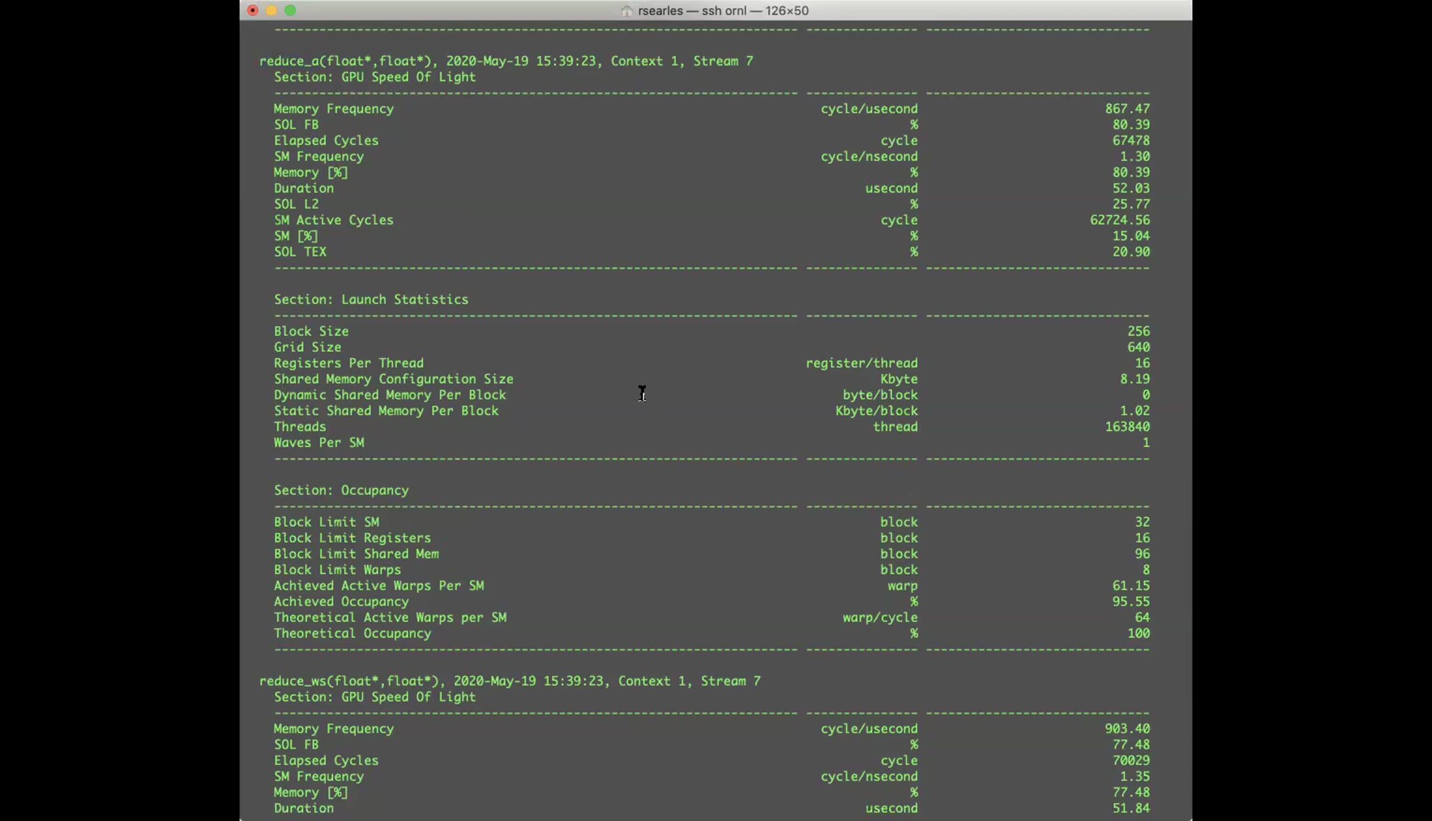1432x821 pixels.
Task: Click the 'Theoretical Occupancy' label
Action: point(353,634)
